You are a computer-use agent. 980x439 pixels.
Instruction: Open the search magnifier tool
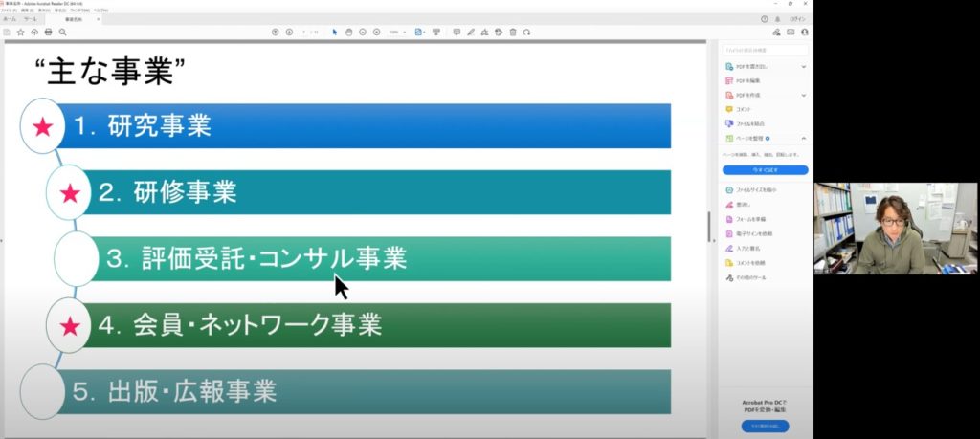pos(62,32)
